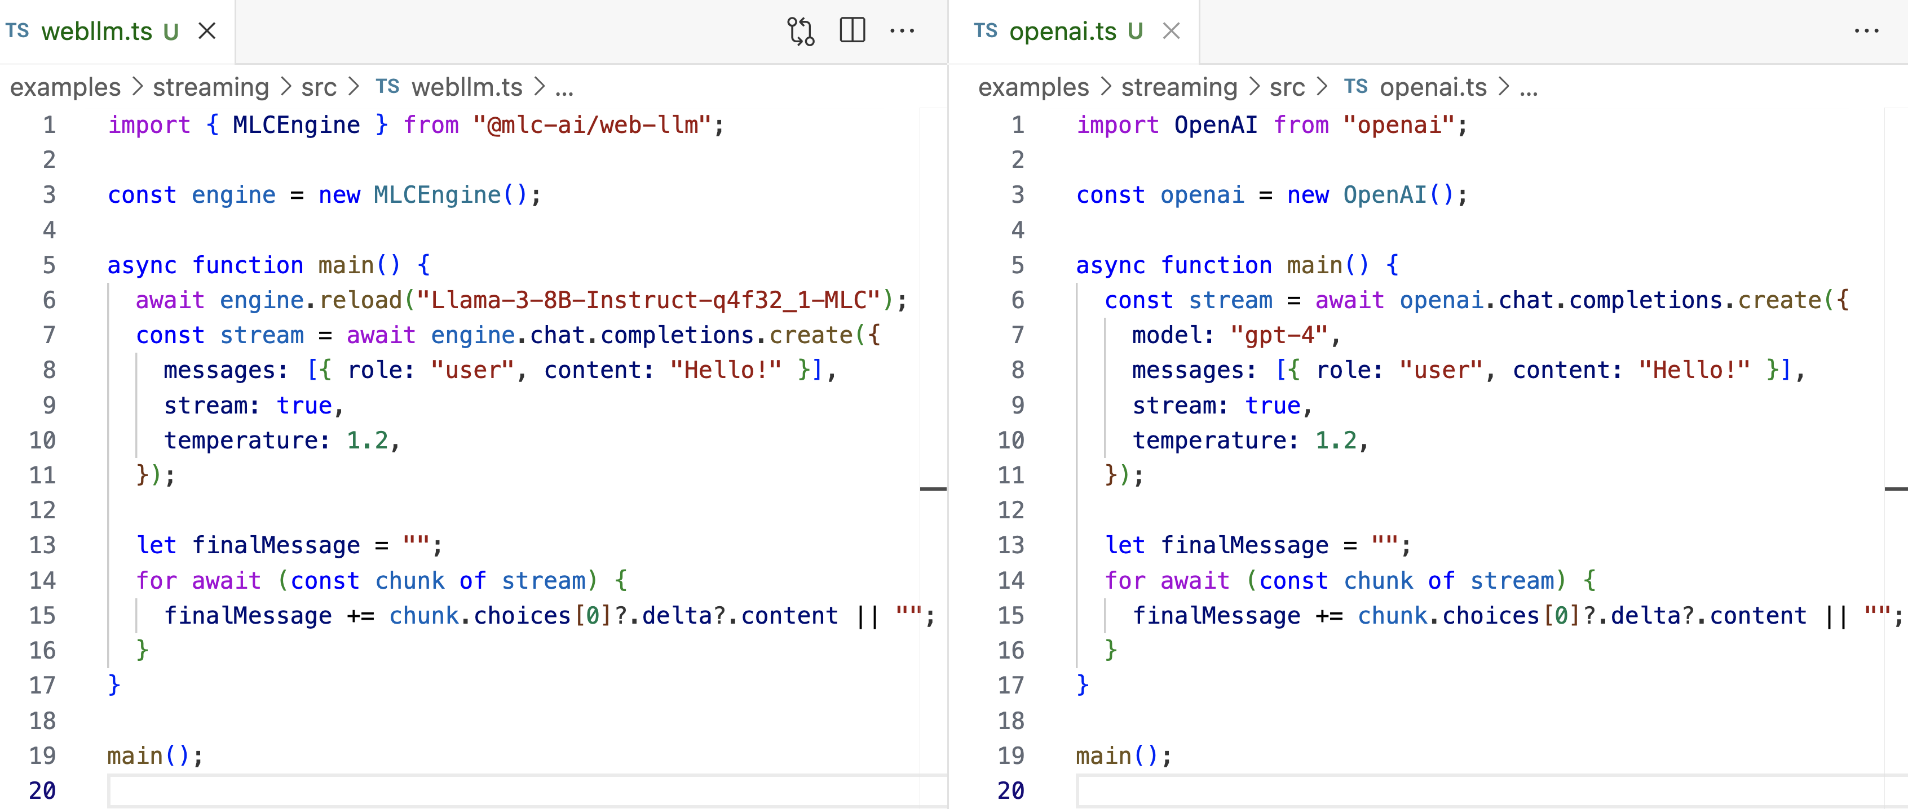Click the TS icon on webllm.ts tab
1908x809 pixels.
click(x=17, y=31)
